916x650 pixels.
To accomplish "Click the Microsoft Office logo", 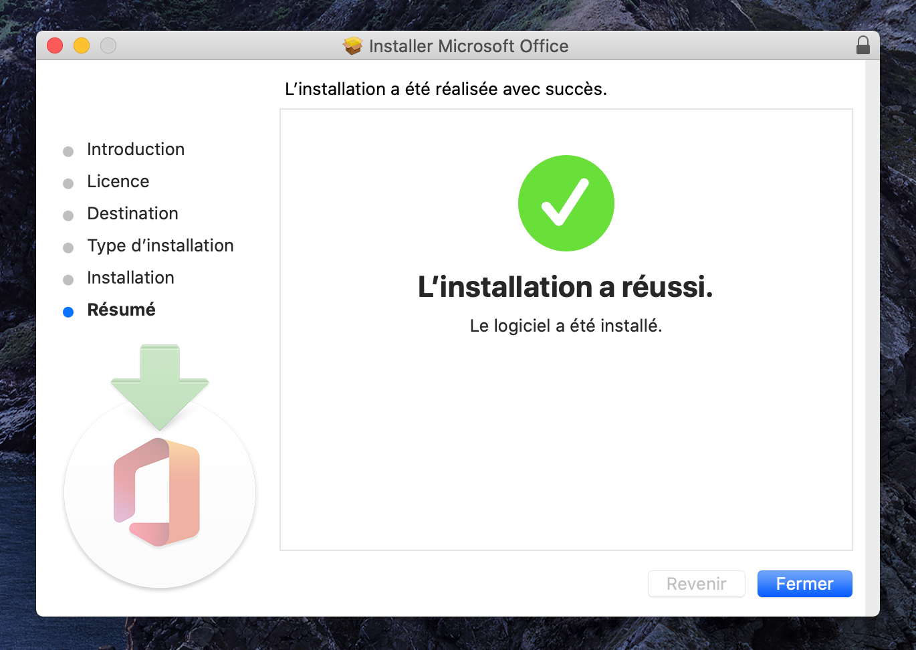I will click(x=158, y=492).
